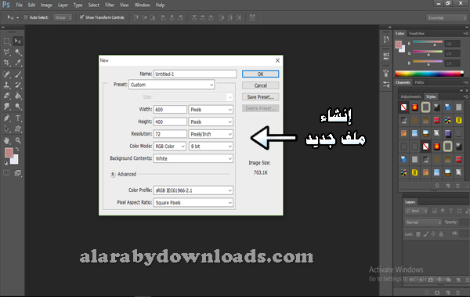Click the R red slider
The height and width of the screenshot is (297, 470).
pyautogui.click(x=428, y=43)
